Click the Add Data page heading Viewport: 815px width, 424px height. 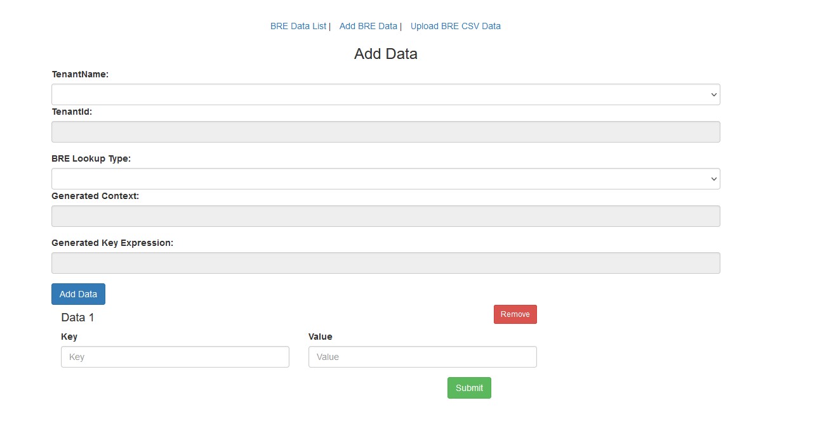(x=385, y=54)
